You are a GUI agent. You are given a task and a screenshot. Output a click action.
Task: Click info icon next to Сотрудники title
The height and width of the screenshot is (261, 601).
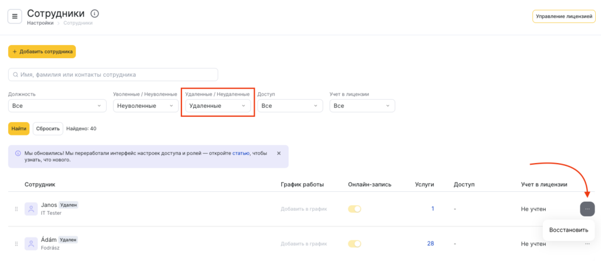95,13
